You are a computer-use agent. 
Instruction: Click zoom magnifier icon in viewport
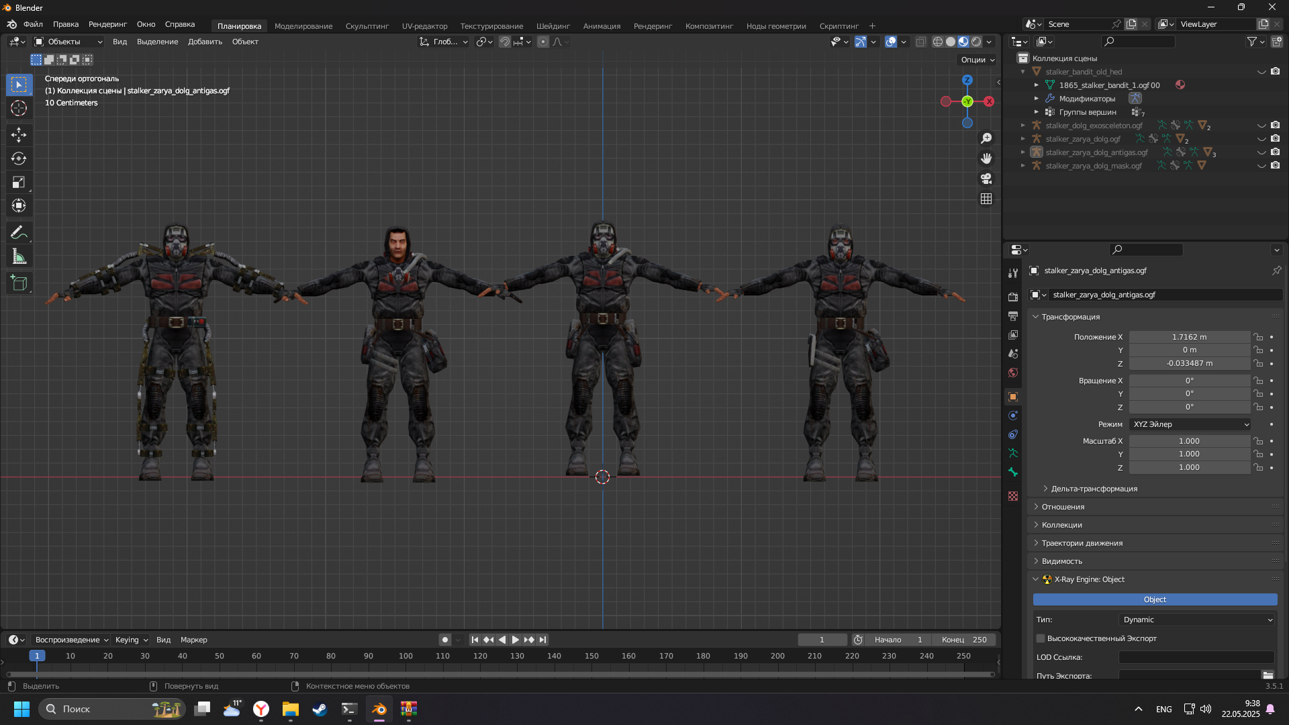pyautogui.click(x=986, y=138)
